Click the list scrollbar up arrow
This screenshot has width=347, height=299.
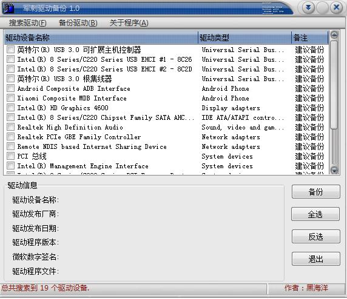(334, 35)
